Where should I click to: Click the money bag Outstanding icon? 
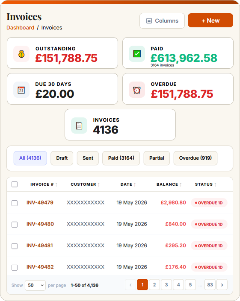click(x=21, y=54)
